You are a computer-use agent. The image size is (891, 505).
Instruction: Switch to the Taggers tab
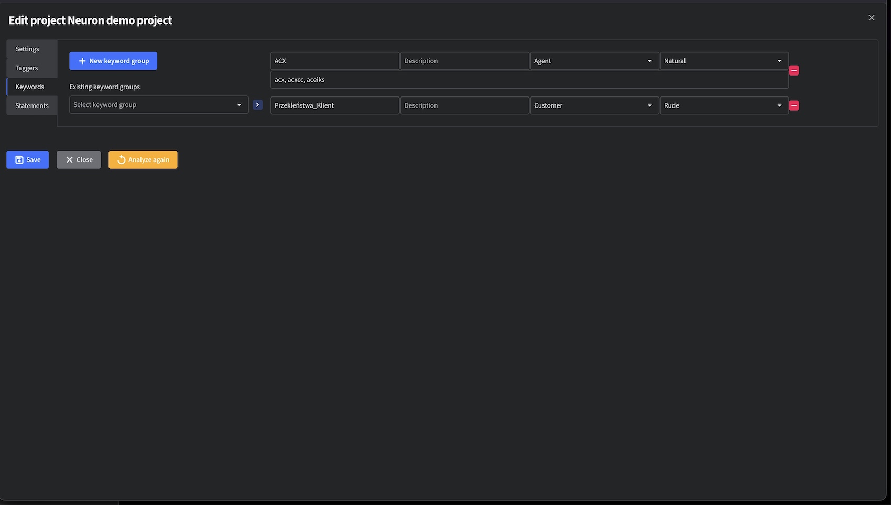click(27, 68)
